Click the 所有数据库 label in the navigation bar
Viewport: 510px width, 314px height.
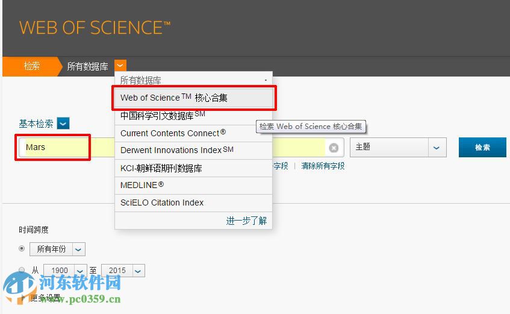click(87, 66)
